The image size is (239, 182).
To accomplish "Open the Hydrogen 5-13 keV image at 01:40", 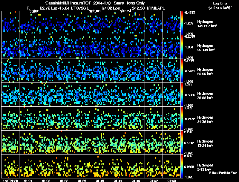I will (x=100, y=166).
